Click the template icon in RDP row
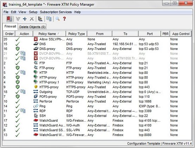 pos(23,111)
